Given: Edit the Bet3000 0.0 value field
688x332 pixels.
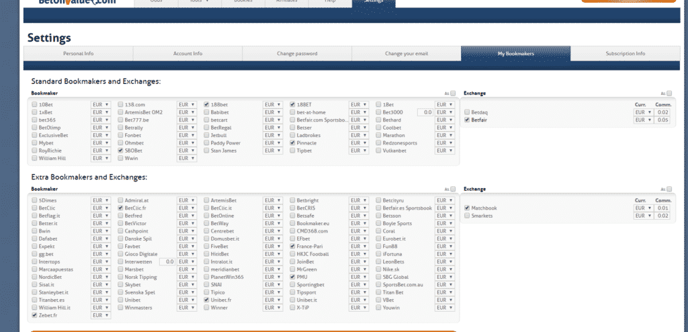Looking at the screenshot, I should (425, 112).
